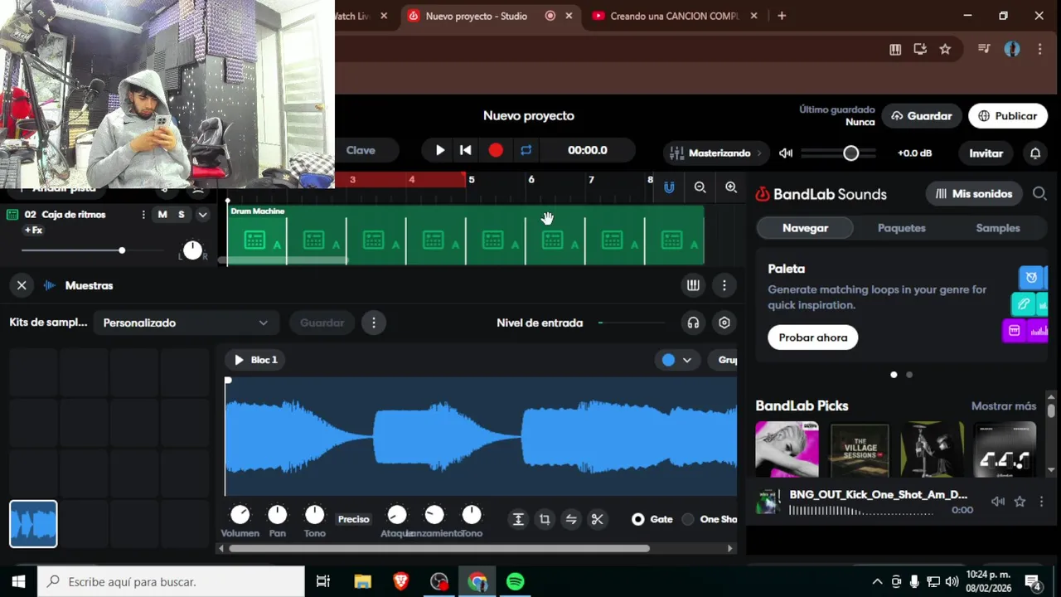The height and width of the screenshot is (597, 1061).
Task: Click the Mostrar más link
Action: [x=1004, y=406]
